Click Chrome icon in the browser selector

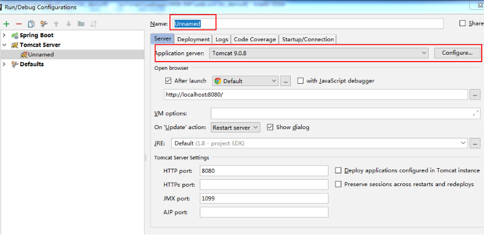tap(218, 81)
